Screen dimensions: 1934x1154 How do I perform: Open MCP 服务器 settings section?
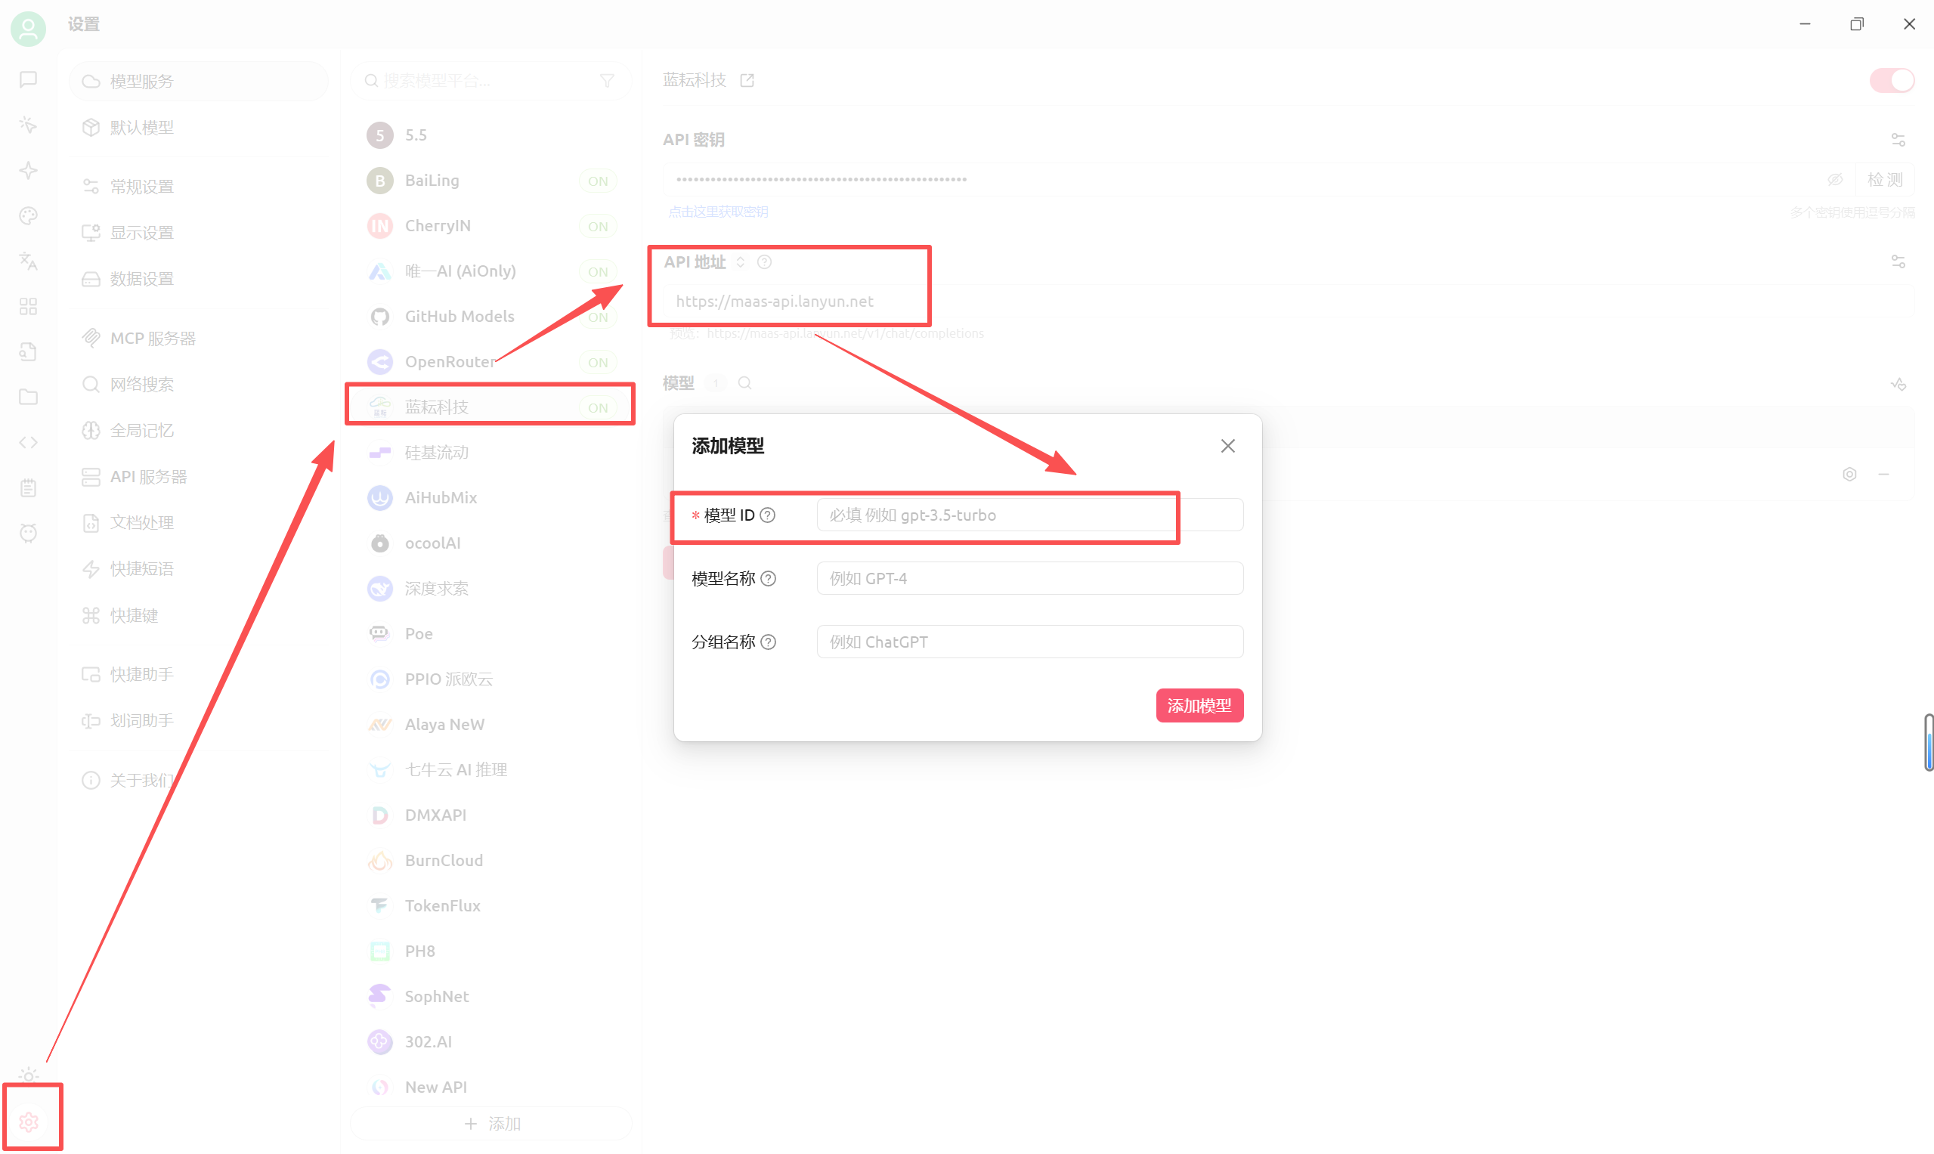coord(198,339)
